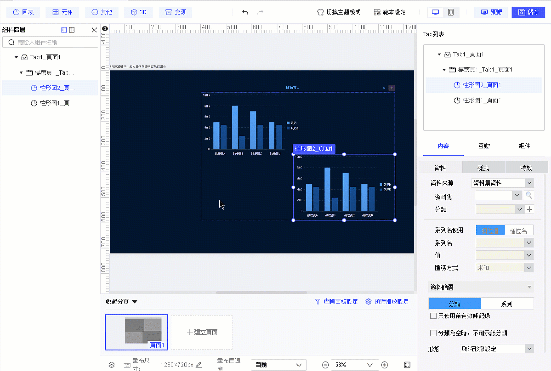Toggle the canvas eye visibility icon
Screen dimensions: 551x371
(105, 29)
